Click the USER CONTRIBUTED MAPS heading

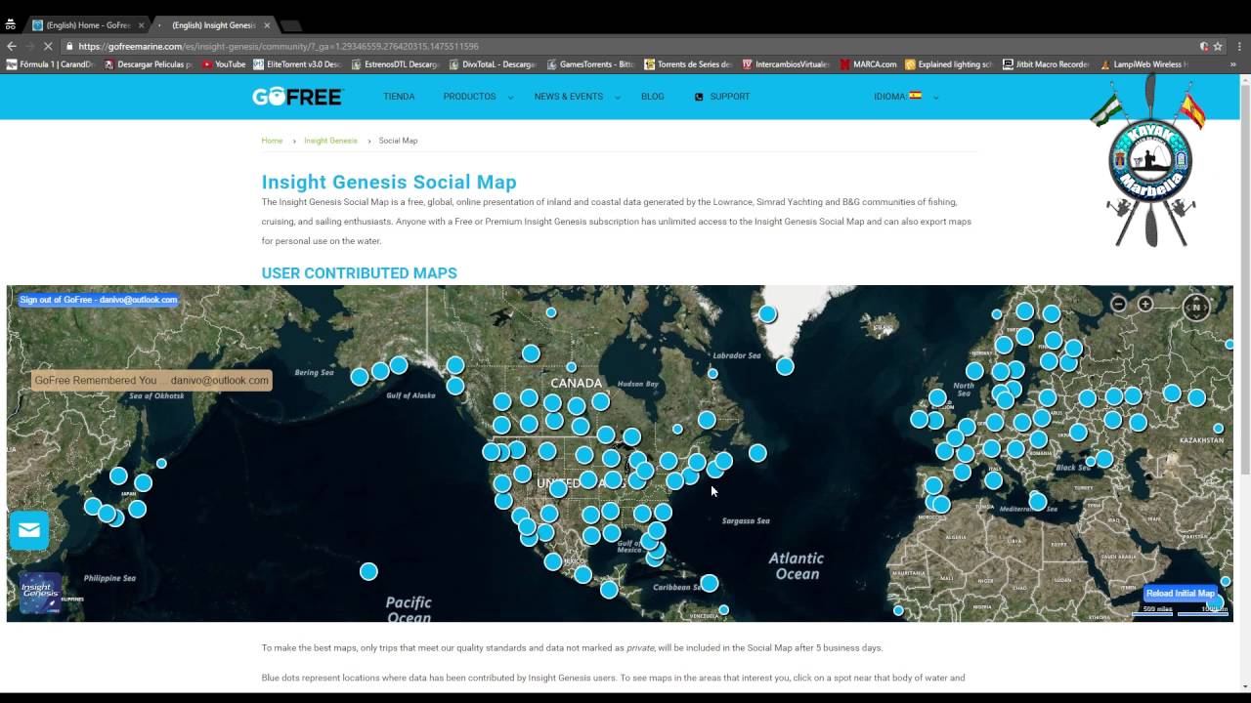(359, 273)
